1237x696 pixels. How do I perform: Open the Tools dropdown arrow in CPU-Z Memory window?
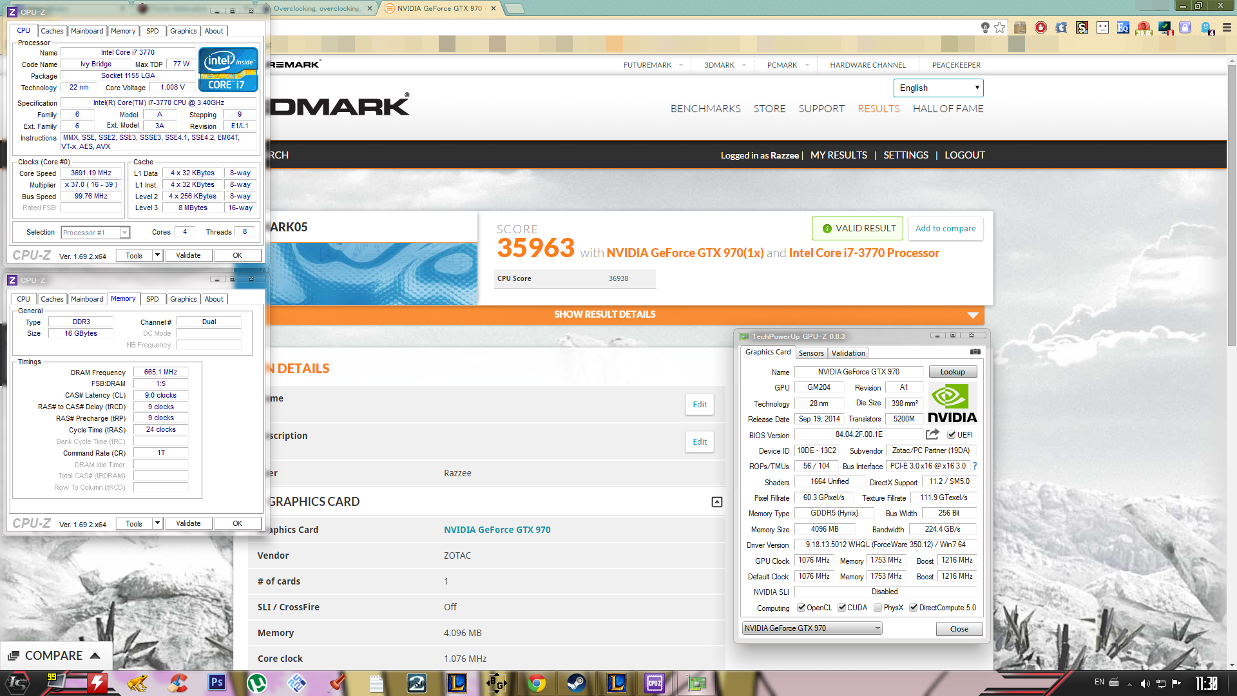pos(157,524)
